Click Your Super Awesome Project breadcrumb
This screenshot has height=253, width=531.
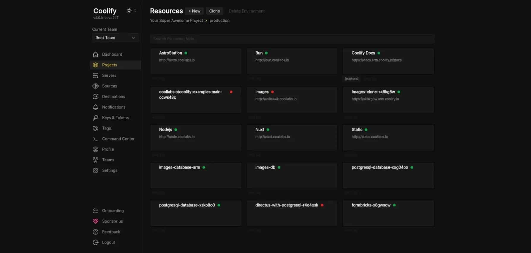176,20
